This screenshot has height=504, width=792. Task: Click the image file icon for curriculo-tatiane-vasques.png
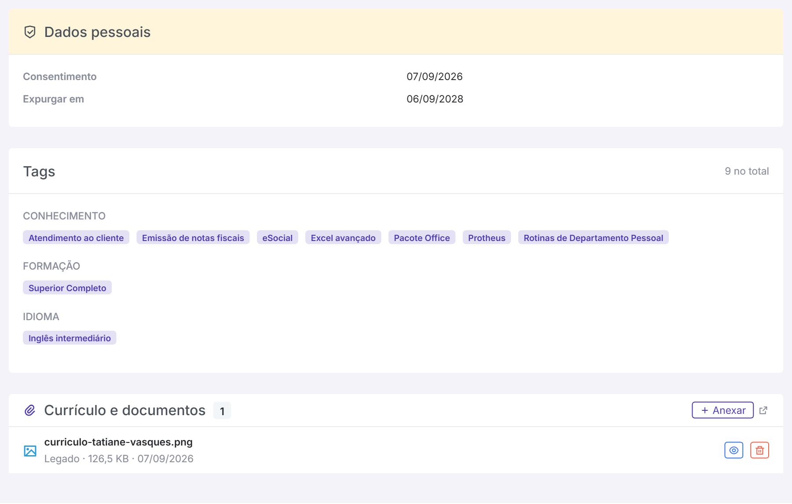30,451
